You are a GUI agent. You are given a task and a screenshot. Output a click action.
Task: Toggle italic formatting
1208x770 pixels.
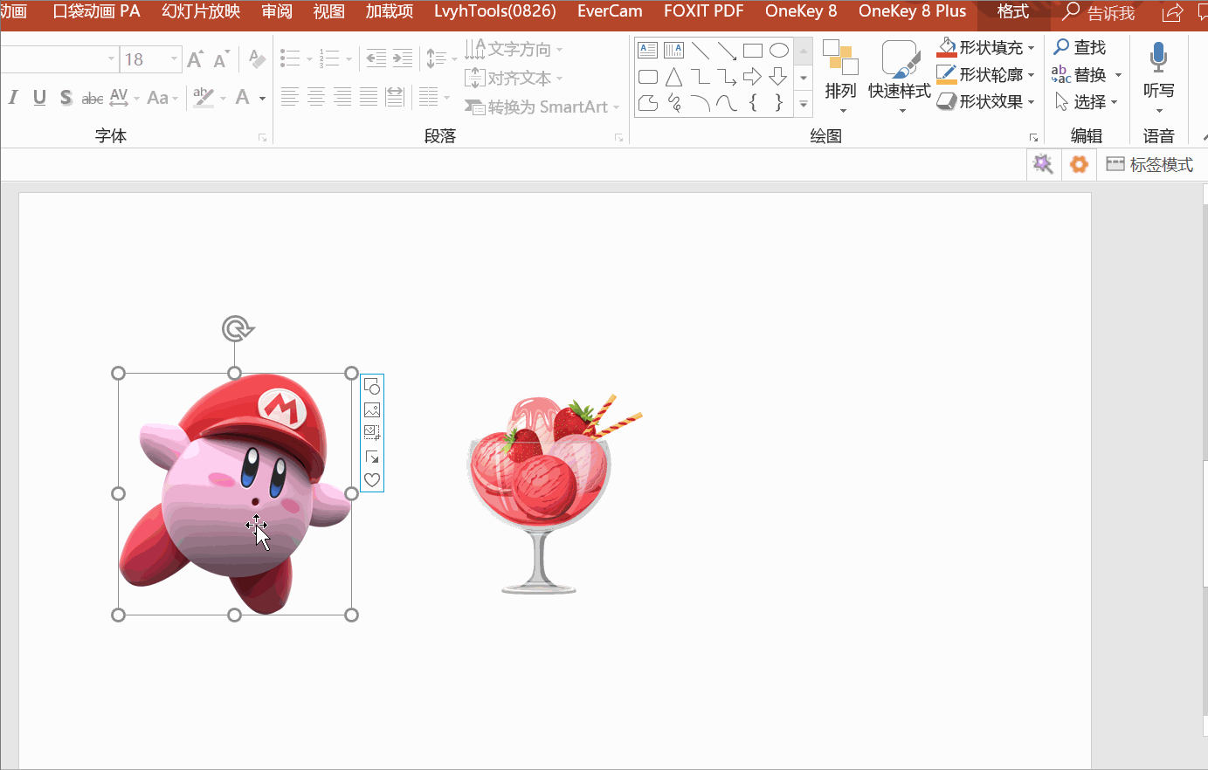pos(13,98)
